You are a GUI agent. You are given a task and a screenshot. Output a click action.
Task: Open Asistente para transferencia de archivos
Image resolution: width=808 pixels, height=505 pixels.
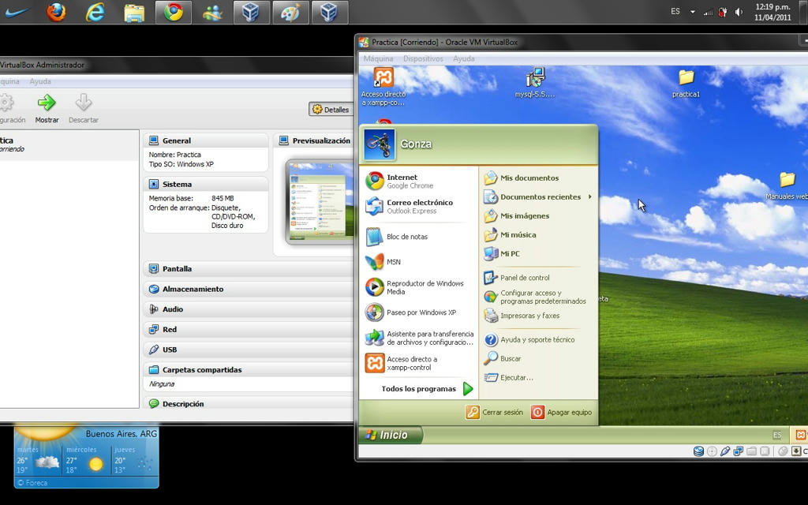click(419, 338)
